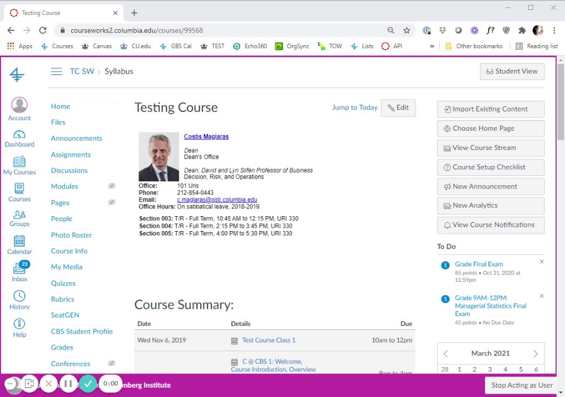565x397 pixels.
Task: Click New Announcement button
Action: coord(491,186)
